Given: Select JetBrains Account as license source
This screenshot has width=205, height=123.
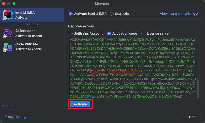Looking at the screenshot, I should pyautogui.click(x=71, y=34).
